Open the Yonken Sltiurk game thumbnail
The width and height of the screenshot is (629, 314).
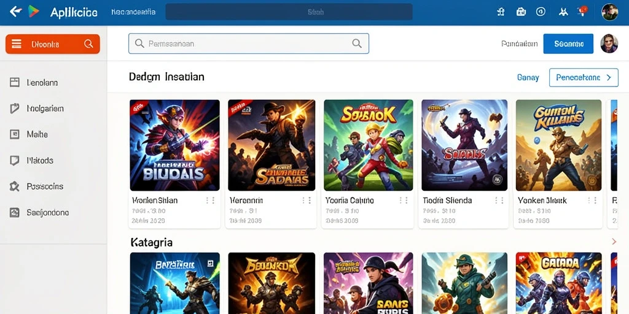click(x=558, y=145)
